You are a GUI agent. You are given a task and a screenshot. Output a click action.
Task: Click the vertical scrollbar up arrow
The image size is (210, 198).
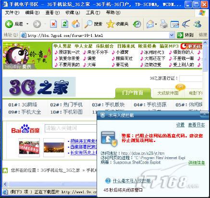[205, 43]
